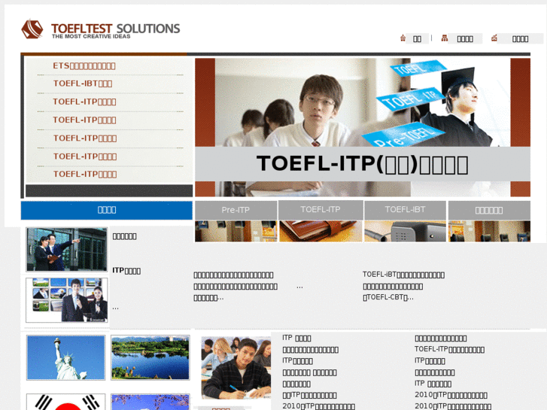
Task: Open the ITP link beside the presenters thumbnail
Action: (x=126, y=271)
